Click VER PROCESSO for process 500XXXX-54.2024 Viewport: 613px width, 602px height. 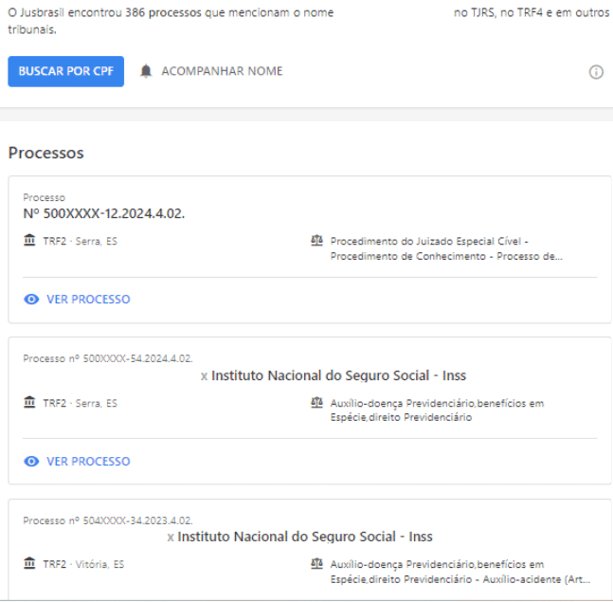tap(88, 461)
